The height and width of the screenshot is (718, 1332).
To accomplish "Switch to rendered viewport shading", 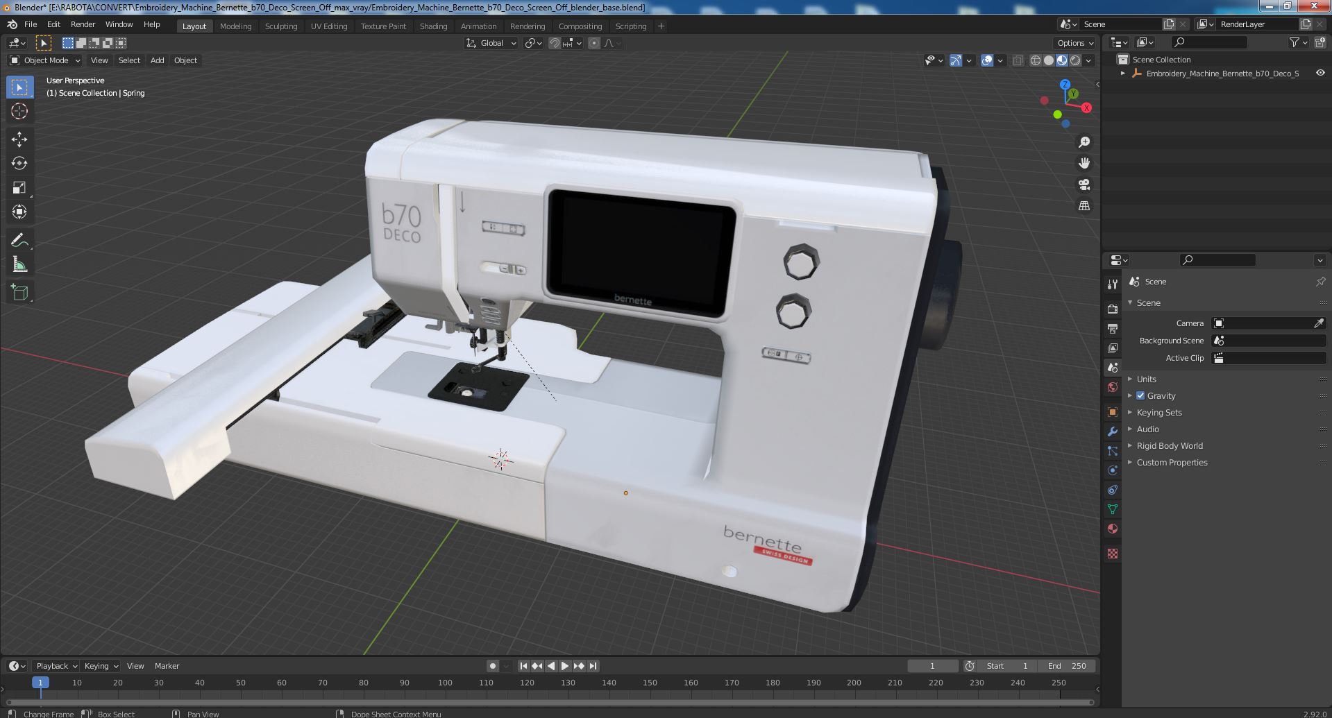I will point(1075,60).
